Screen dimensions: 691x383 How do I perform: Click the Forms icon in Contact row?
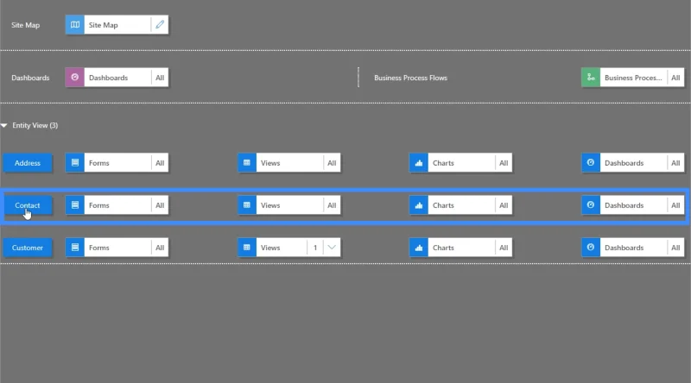click(x=75, y=205)
